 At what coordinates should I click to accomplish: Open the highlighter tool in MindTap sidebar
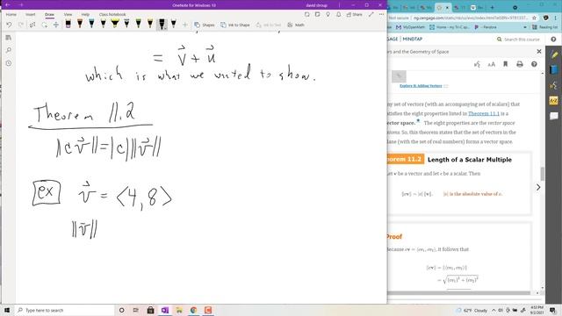[554, 54]
